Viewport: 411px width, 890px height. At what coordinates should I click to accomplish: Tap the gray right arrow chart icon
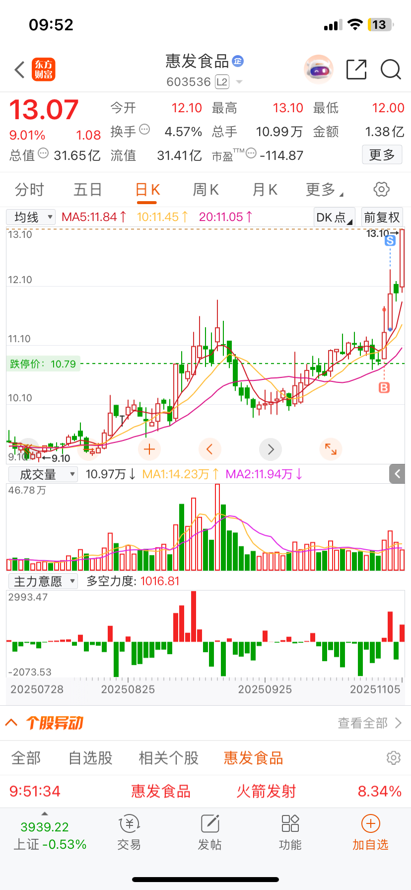[271, 449]
